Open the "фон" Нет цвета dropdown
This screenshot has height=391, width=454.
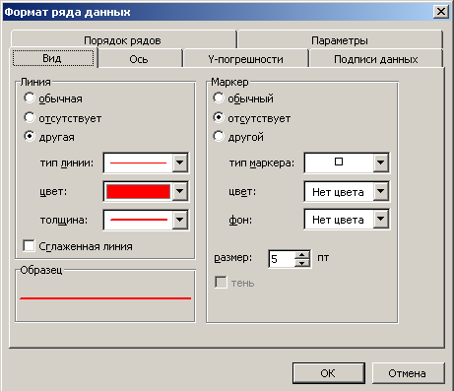(x=381, y=219)
